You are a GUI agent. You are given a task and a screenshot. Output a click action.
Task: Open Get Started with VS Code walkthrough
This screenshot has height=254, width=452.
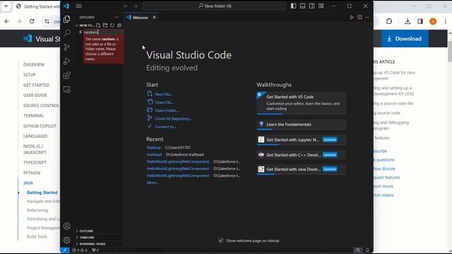[x=302, y=103]
